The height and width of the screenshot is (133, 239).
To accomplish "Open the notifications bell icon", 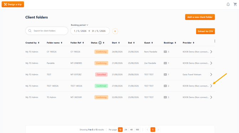I will (x=228, y=4).
